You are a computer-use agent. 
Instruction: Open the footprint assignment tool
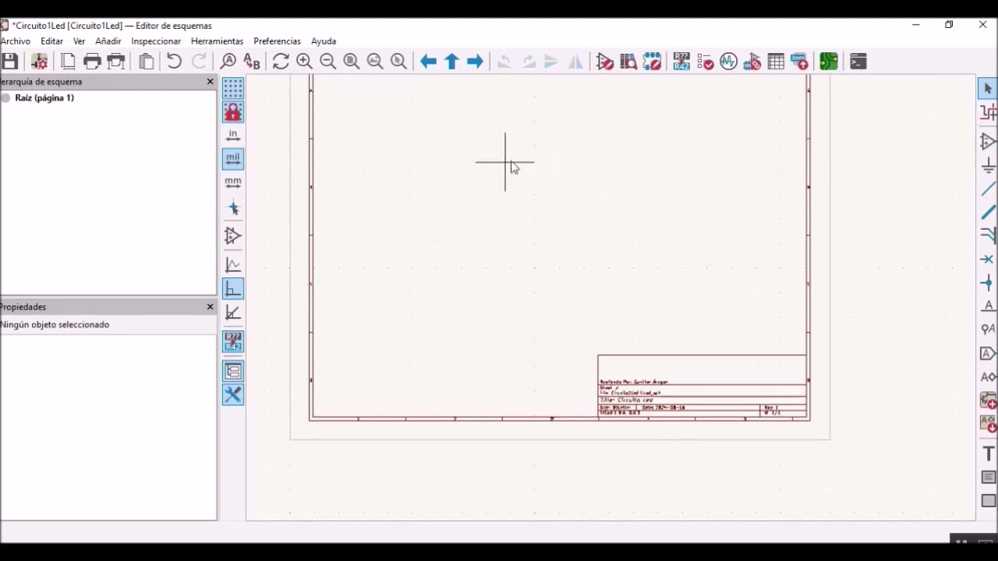(x=752, y=62)
